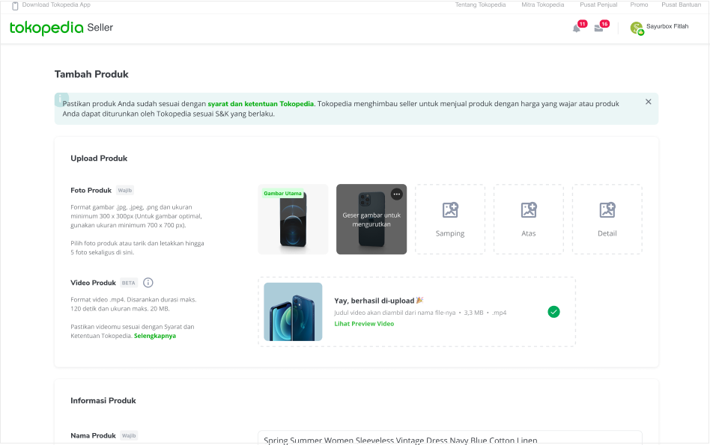The height and width of the screenshot is (445, 710).
Task: Click the '3,3 MB' file size text
Action: point(473,313)
